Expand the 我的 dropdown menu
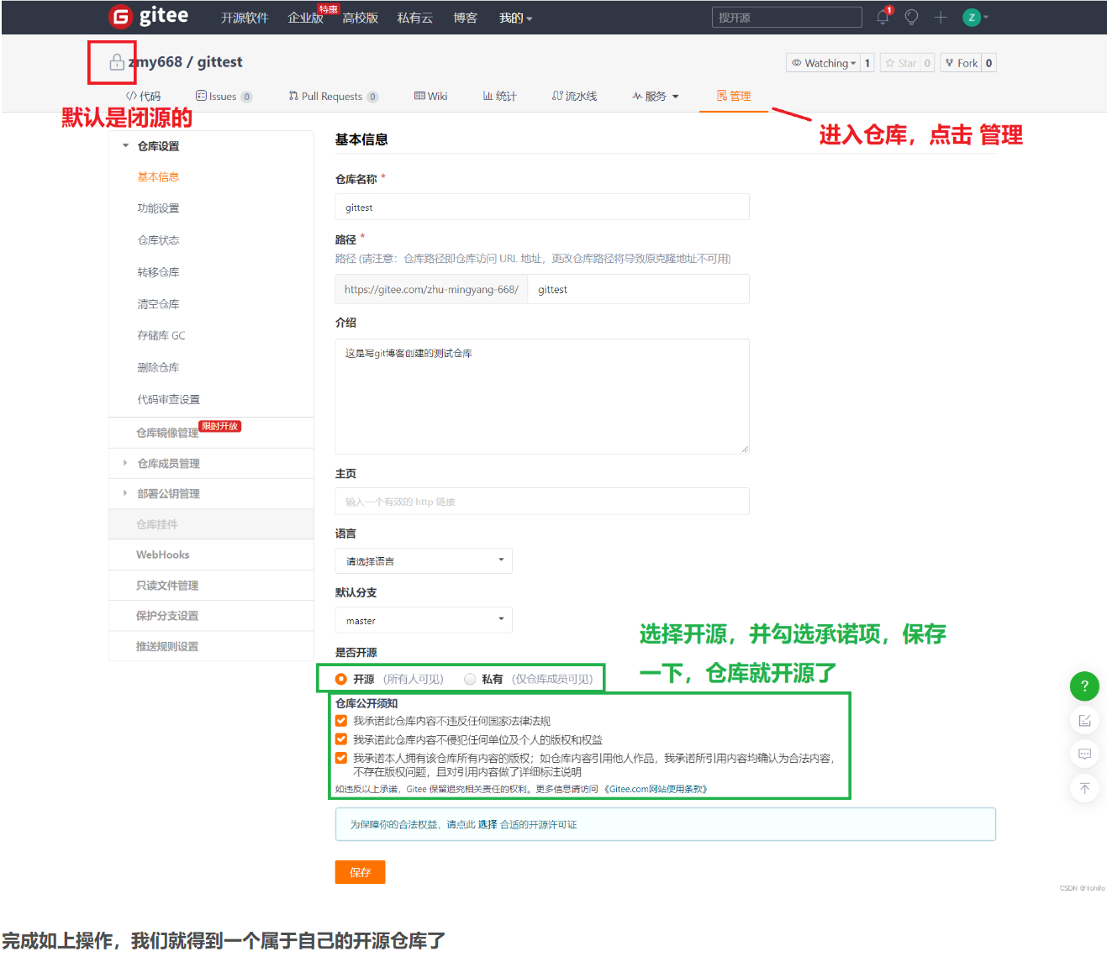Image resolution: width=1107 pixels, height=962 pixels. click(515, 18)
